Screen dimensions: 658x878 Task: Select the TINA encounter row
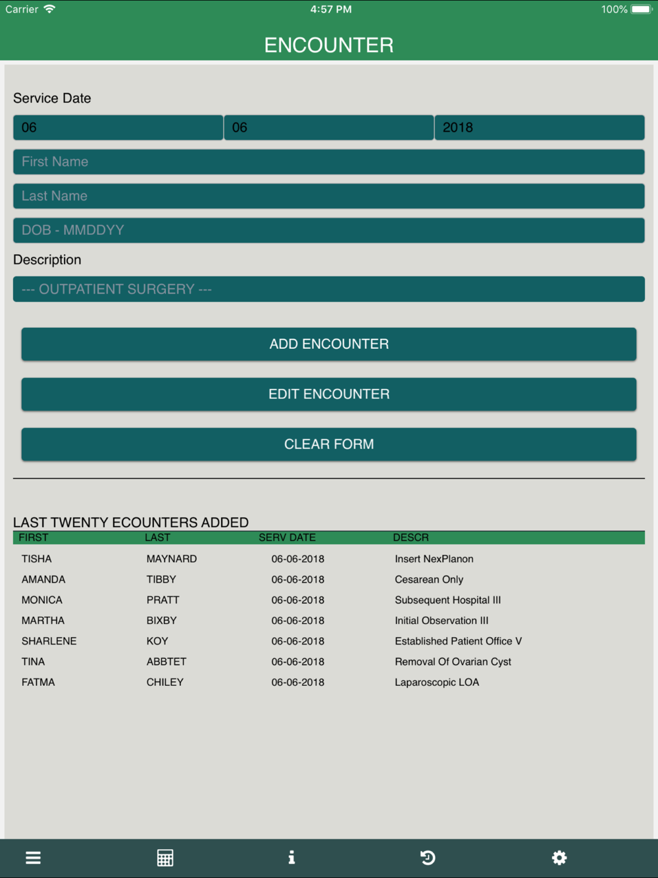point(329,661)
